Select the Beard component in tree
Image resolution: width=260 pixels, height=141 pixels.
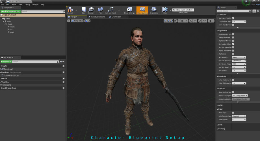(12, 32)
